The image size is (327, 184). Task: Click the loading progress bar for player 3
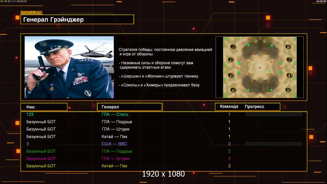274,144
